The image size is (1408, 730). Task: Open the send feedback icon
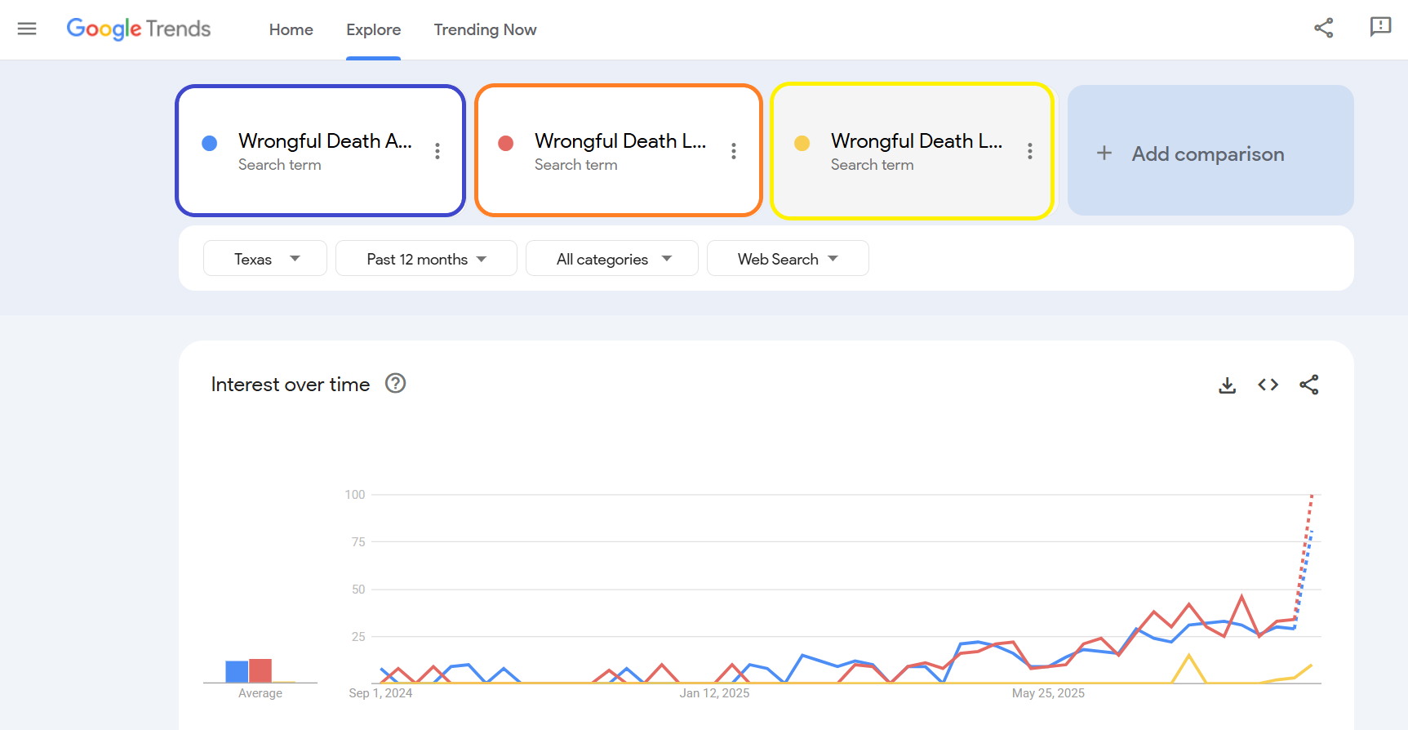[x=1379, y=27]
